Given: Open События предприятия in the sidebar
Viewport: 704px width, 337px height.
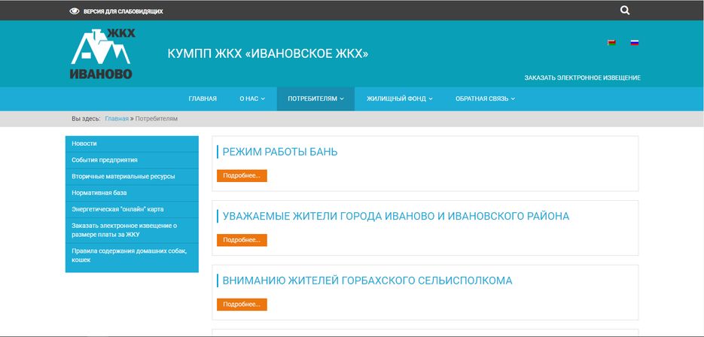Looking at the screenshot, I should click(105, 159).
